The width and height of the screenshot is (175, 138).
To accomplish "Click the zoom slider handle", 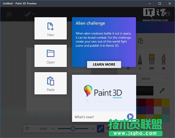I will [x=73, y=129].
